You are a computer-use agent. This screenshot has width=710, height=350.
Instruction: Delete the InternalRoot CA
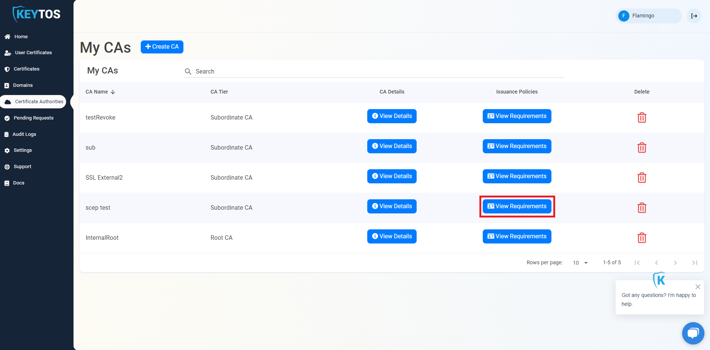pyautogui.click(x=642, y=238)
